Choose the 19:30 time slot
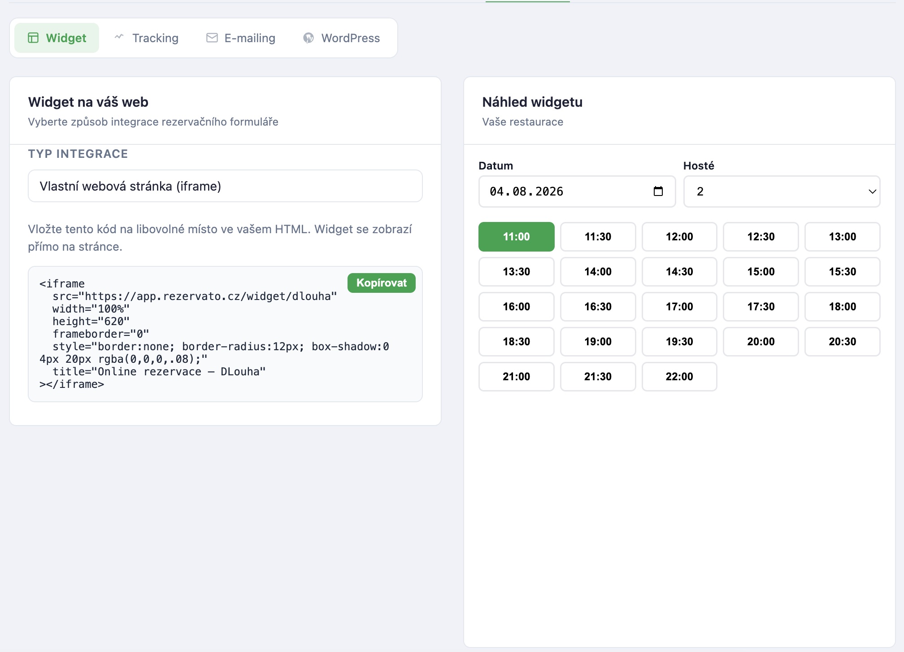This screenshot has height=652, width=904. click(x=679, y=342)
